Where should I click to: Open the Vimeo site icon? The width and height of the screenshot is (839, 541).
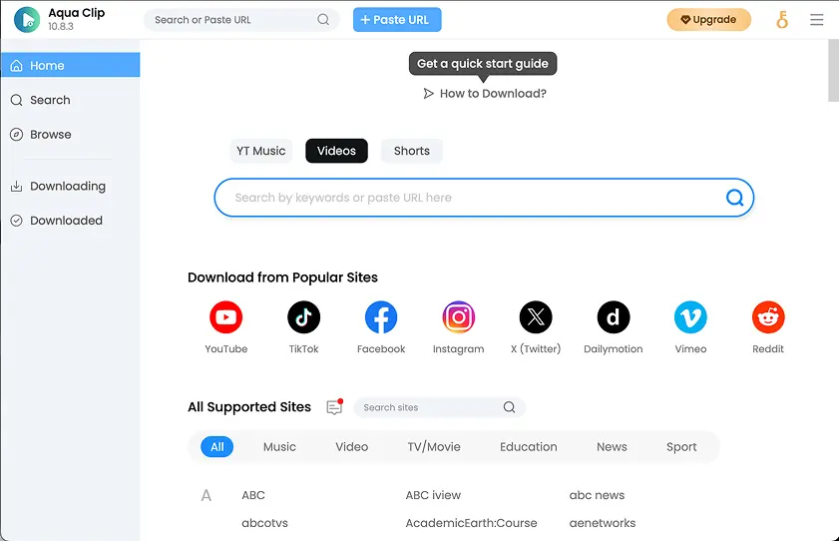690,316
